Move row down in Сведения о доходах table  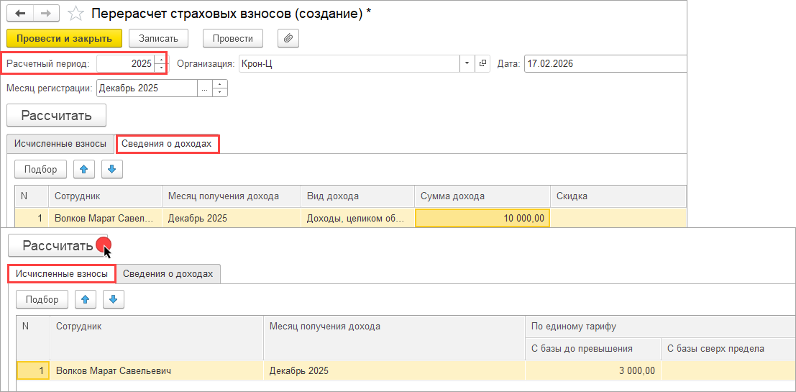click(x=112, y=169)
